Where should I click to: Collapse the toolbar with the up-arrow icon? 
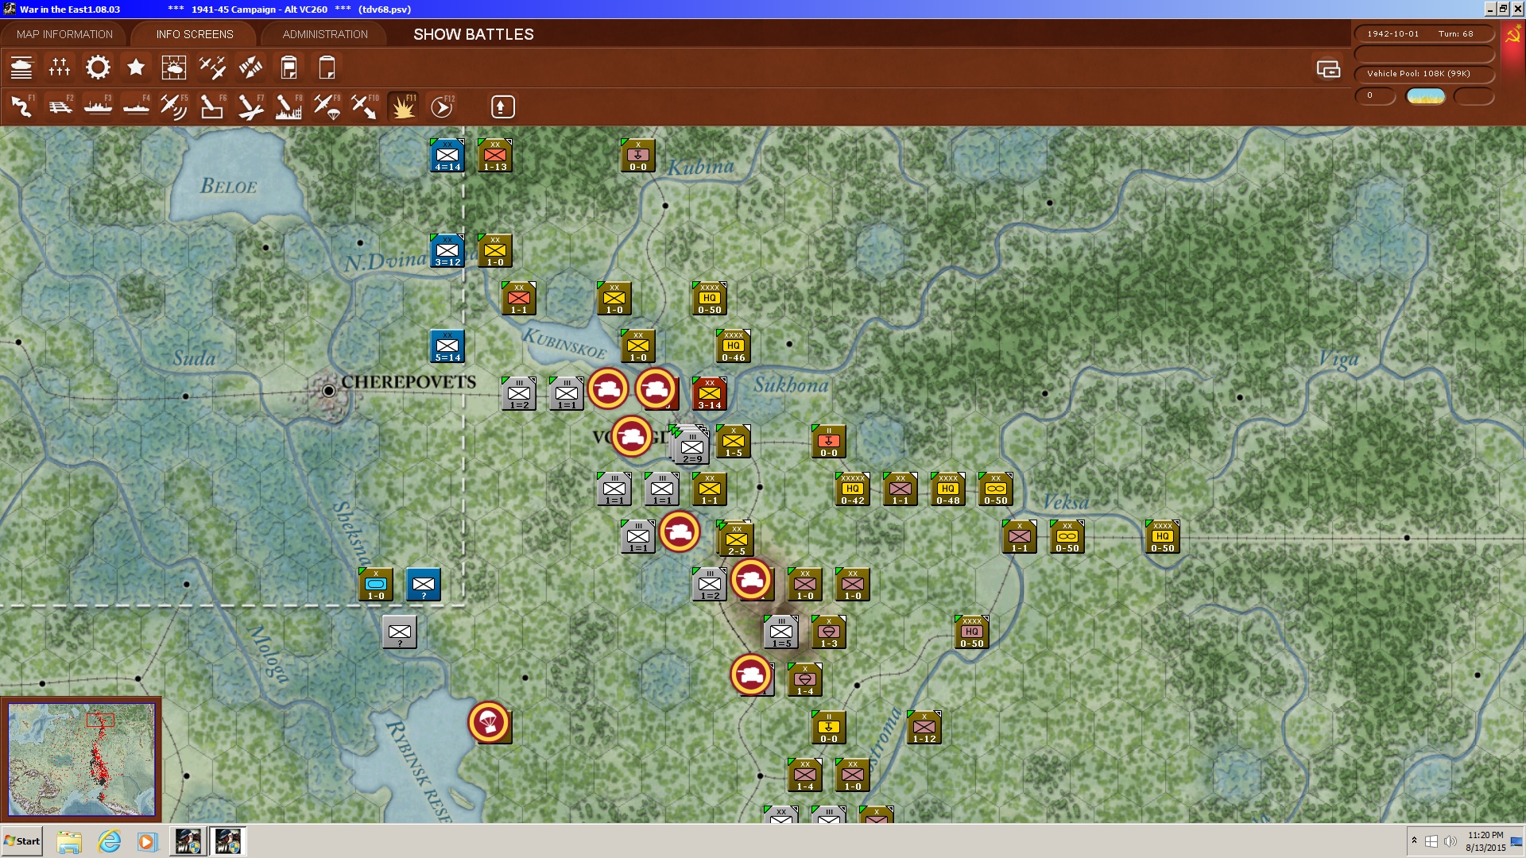coord(502,106)
